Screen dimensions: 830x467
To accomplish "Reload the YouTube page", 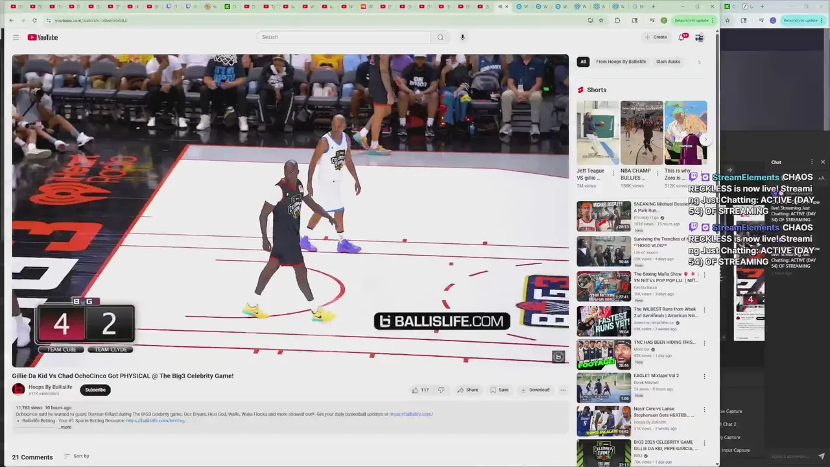I will [x=34, y=20].
